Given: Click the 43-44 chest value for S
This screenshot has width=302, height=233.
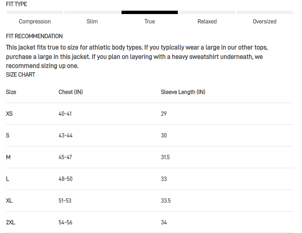Looking at the screenshot, I should 65,135.
